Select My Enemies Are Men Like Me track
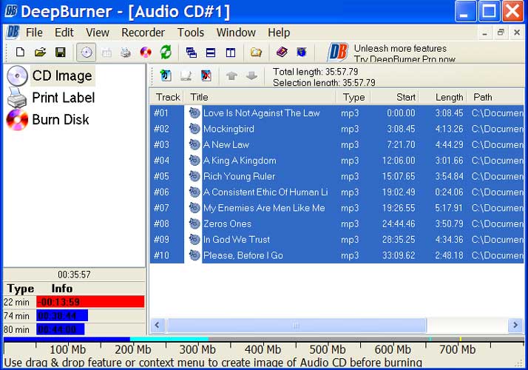Viewport: 528px width, 370px height. (x=336, y=208)
